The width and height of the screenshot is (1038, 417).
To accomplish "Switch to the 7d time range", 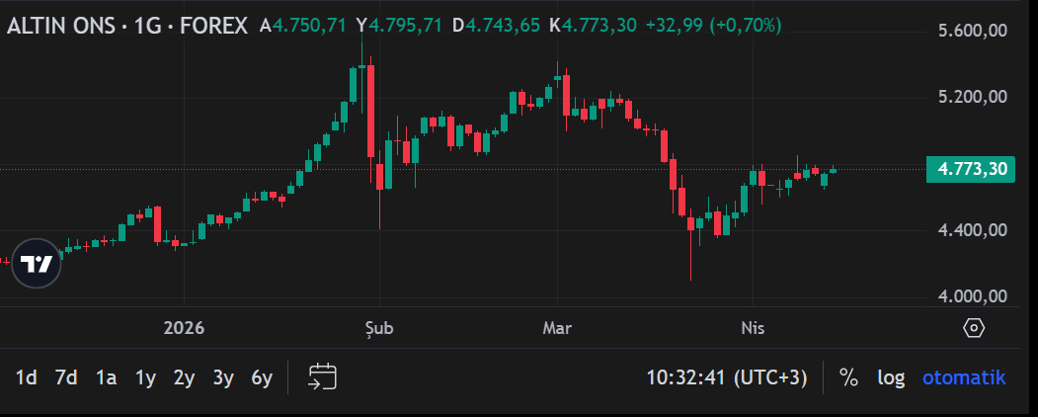I will click(x=66, y=377).
